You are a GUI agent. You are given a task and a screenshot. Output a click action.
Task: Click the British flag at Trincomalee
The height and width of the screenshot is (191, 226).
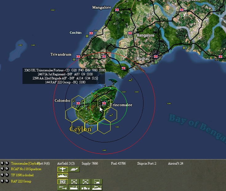104,103
